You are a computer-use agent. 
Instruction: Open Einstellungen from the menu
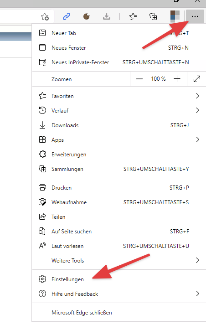tap(119, 279)
